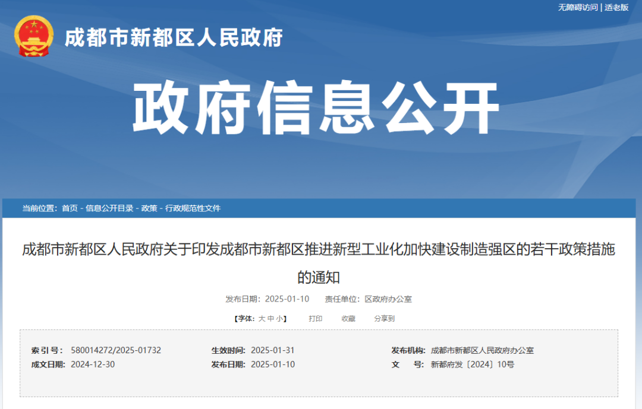Click the index number 580014272/2025-01732

coord(116,350)
